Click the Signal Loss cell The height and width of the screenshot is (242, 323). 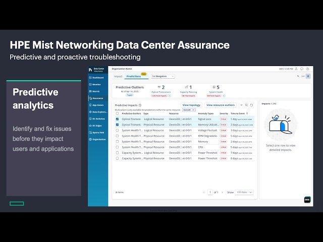(x=204, y=119)
